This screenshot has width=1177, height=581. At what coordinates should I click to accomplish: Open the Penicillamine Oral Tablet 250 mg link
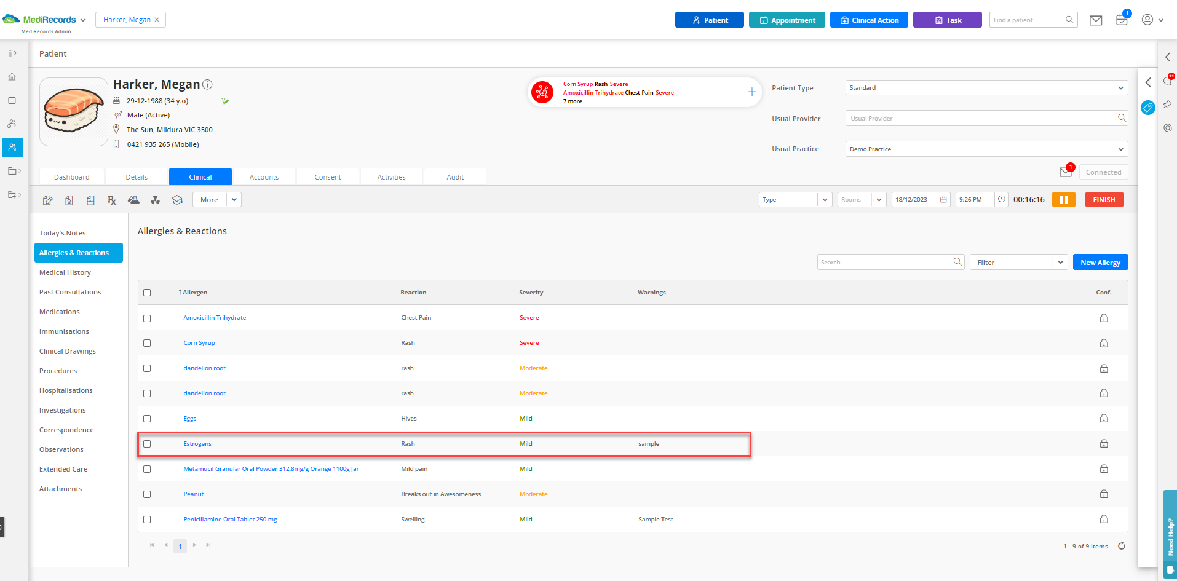tap(230, 520)
